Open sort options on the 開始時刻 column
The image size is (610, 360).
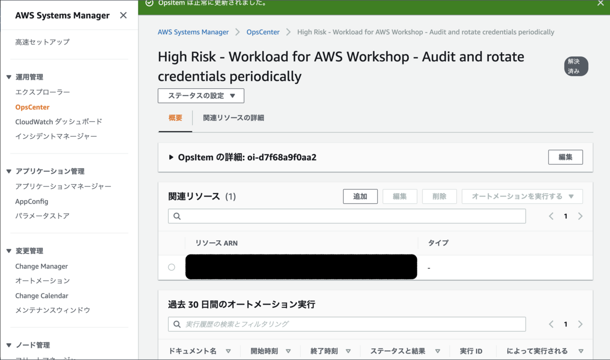click(x=289, y=350)
